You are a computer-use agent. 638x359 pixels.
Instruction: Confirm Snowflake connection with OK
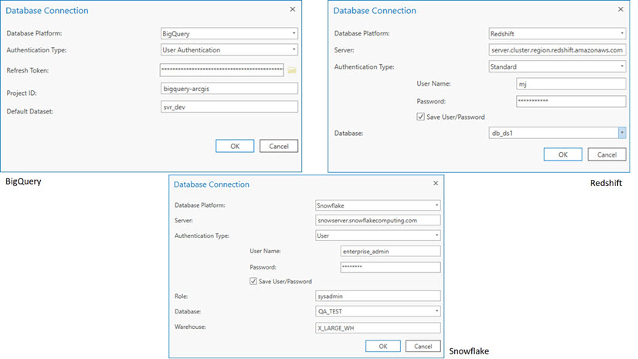click(383, 347)
